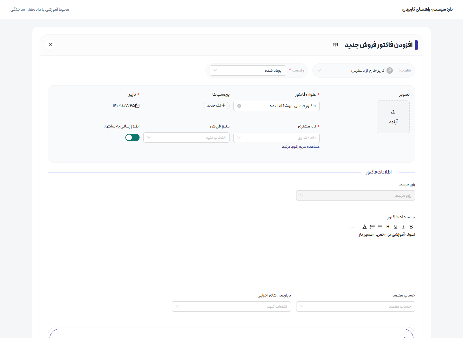Click the quick view related record link
This screenshot has height=338, width=463.
pyautogui.click(x=301, y=147)
